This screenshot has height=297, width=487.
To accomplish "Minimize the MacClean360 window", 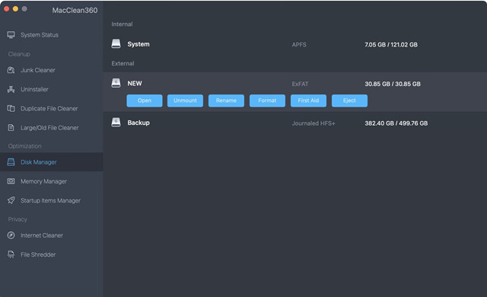I will 15,9.
